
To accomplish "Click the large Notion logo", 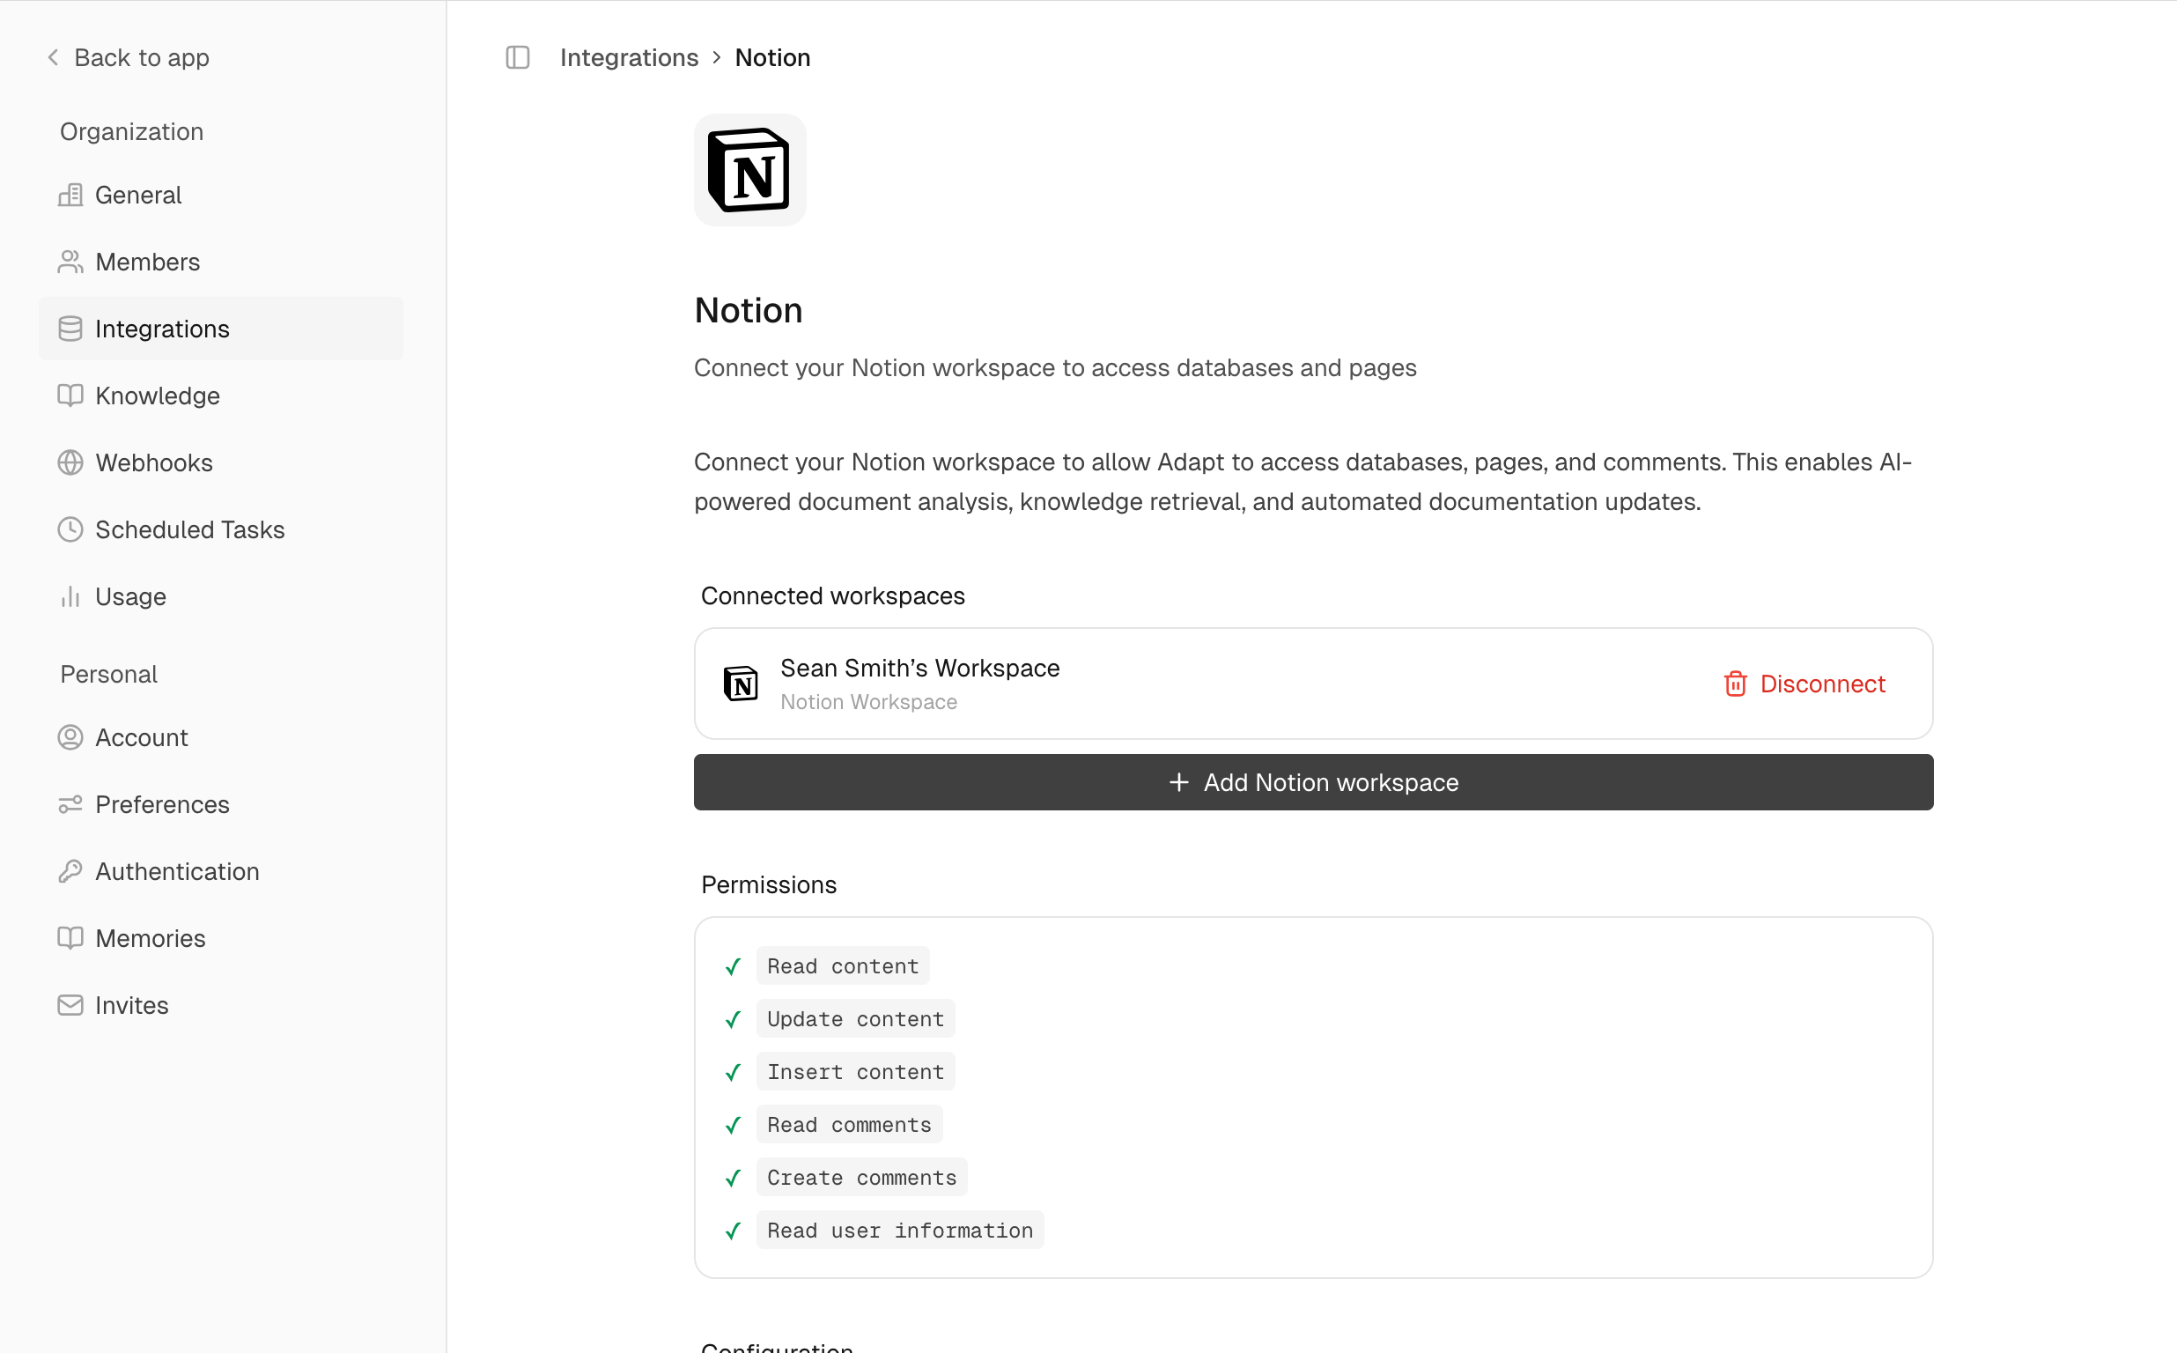I will pos(749,170).
